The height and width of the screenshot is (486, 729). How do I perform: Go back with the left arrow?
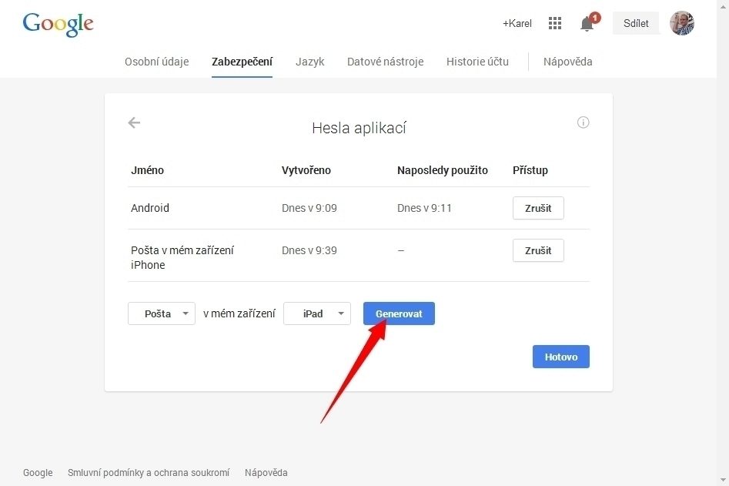(134, 122)
